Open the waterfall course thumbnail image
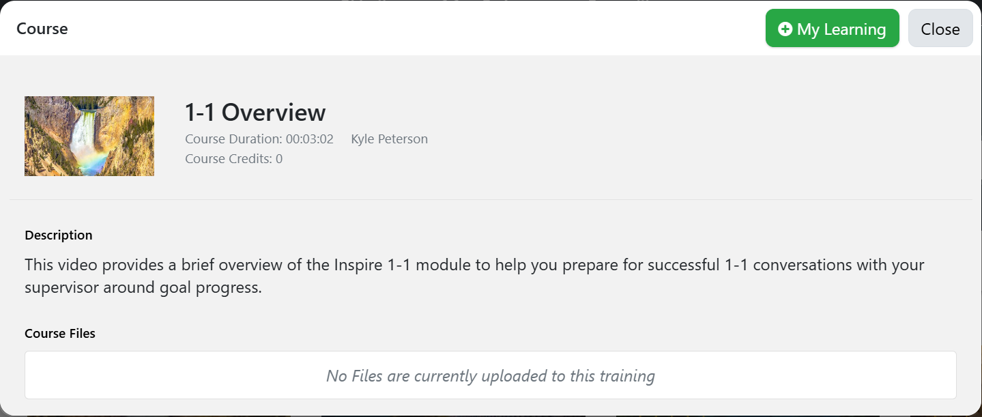 pyautogui.click(x=89, y=136)
